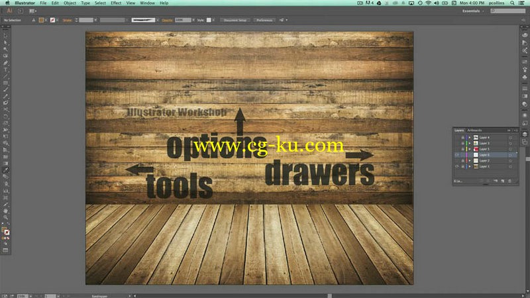This screenshot has height=298, width=530.
Task: Expand Layer 4 disclosure triangle
Action: (x=470, y=138)
